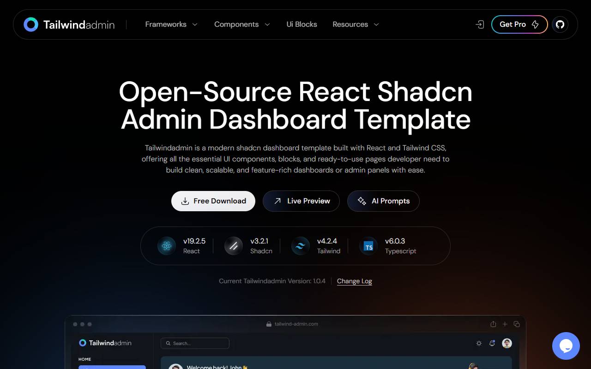Click the Tailwindadmin logo
The height and width of the screenshot is (369, 591).
coord(69,24)
